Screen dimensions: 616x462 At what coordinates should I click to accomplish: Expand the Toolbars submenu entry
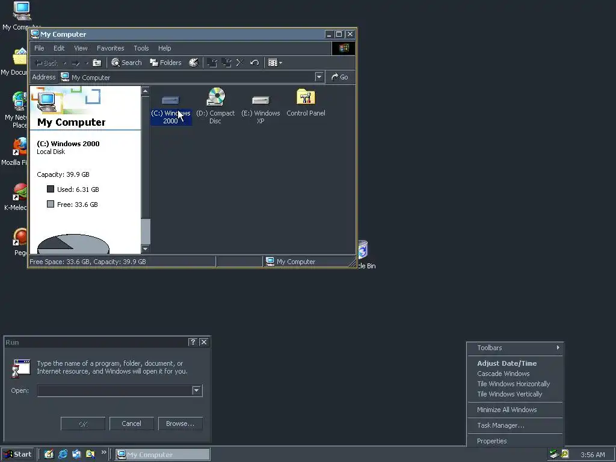click(516, 348)
